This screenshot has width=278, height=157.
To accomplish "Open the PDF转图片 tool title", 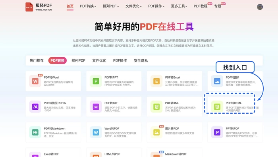I will click(232, 78).
